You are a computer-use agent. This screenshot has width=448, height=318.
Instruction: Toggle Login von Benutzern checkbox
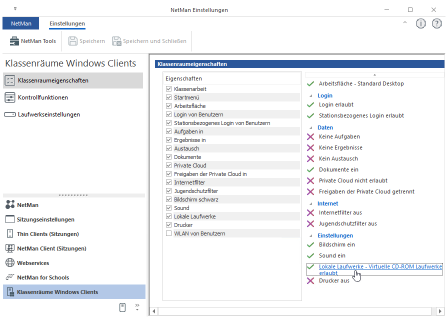coord(168,114)
